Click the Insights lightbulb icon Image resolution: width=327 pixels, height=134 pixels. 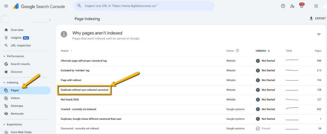click(6, 38)
